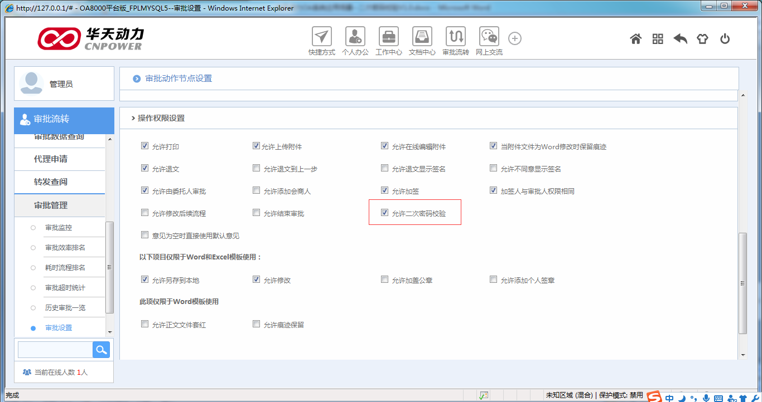Open the 网上交流 chat icon
Screen dimensions: 762x402
489,37
